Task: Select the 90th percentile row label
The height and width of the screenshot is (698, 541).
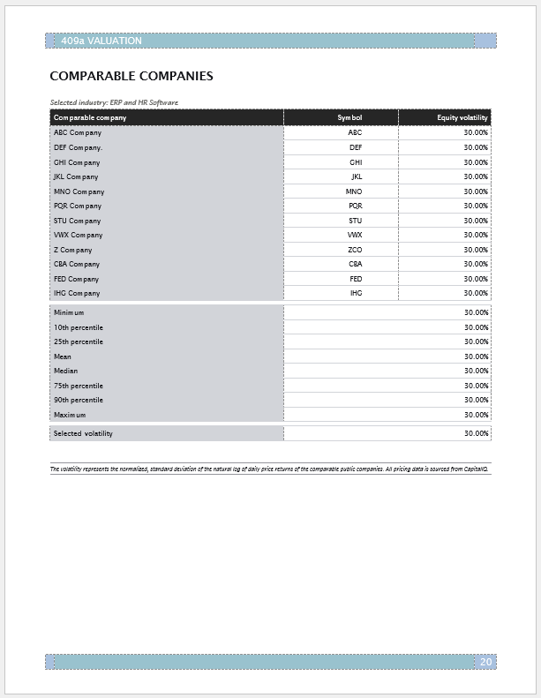Action: click(78, 400)
